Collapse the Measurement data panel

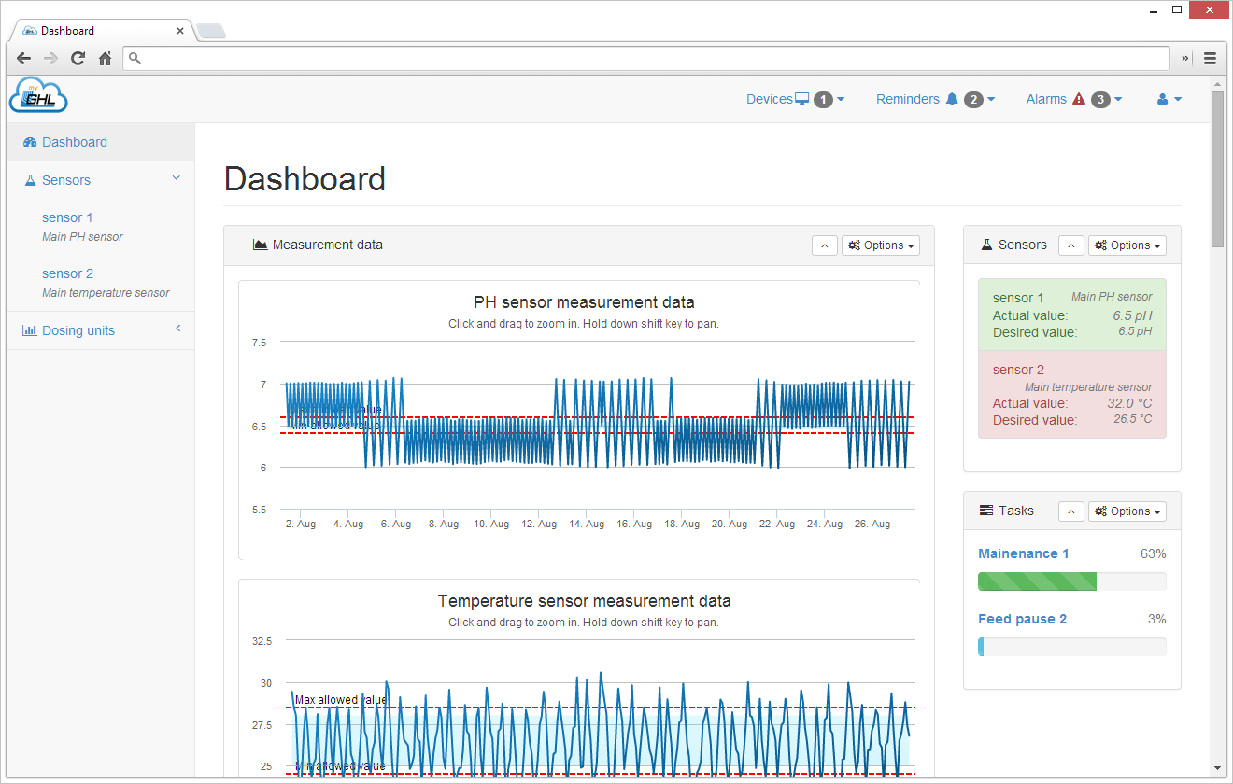coord(824,245)
